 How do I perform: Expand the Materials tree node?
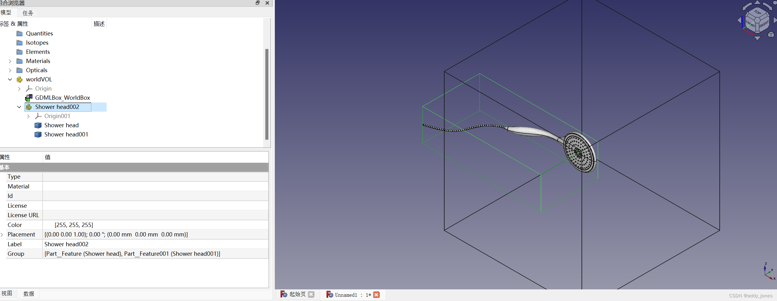10,61
